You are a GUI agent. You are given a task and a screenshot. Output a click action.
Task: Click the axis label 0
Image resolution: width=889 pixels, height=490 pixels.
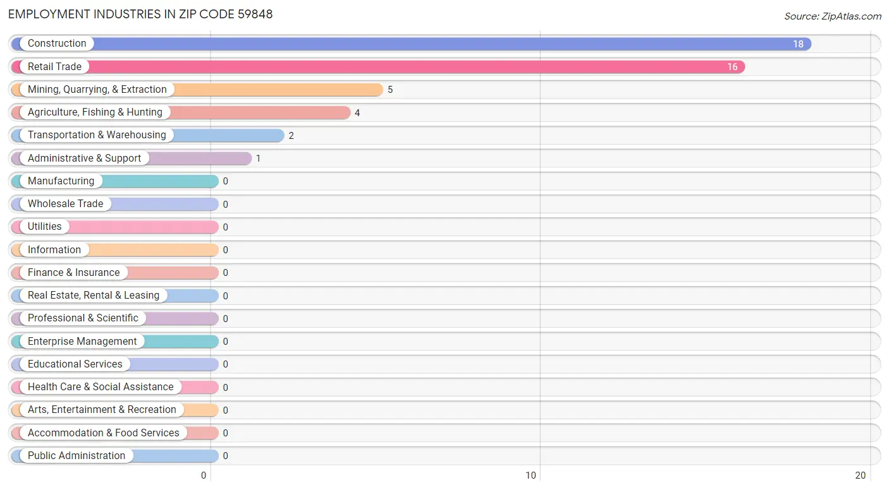click(204, 475)
